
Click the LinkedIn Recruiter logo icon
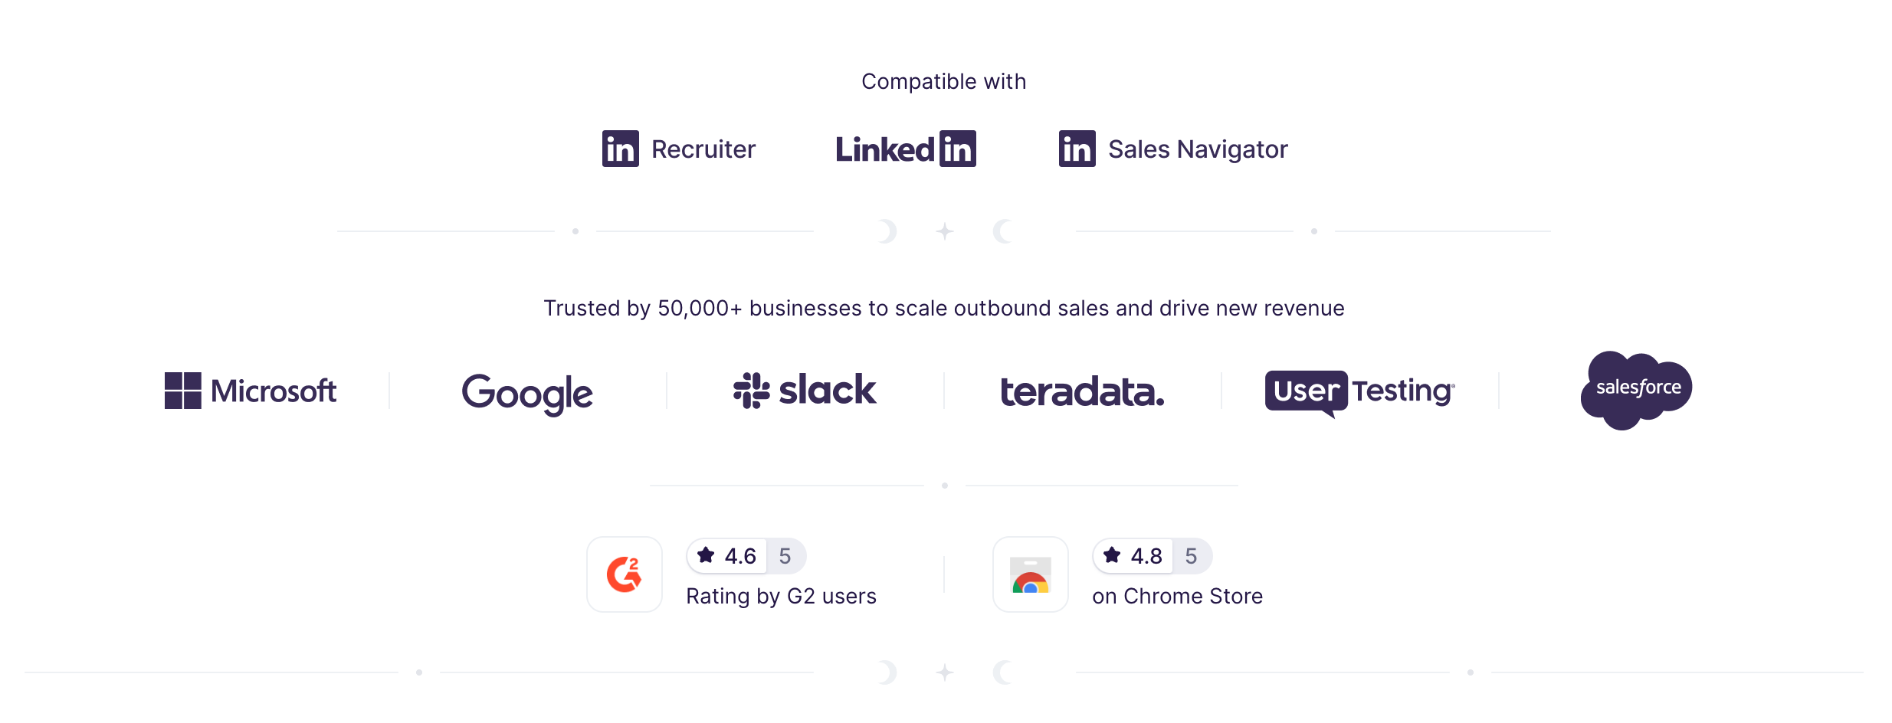(620, 149)
